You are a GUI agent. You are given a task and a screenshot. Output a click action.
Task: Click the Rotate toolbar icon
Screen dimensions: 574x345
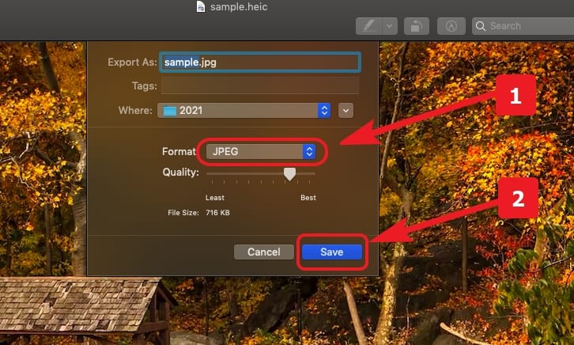tap(416, 26)
